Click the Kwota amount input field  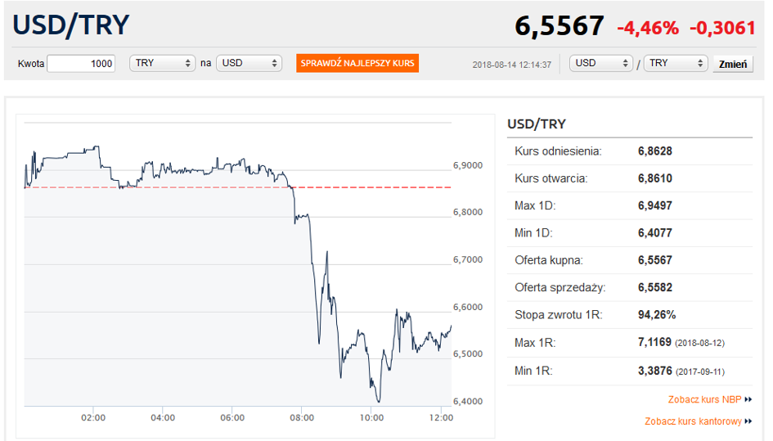(81, 64)
